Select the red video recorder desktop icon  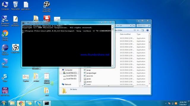pyautogui.click(x=47, y=18)
